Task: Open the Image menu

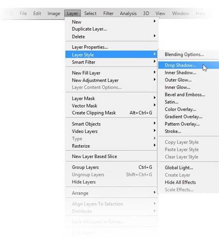Action: [x=54, y=14]
